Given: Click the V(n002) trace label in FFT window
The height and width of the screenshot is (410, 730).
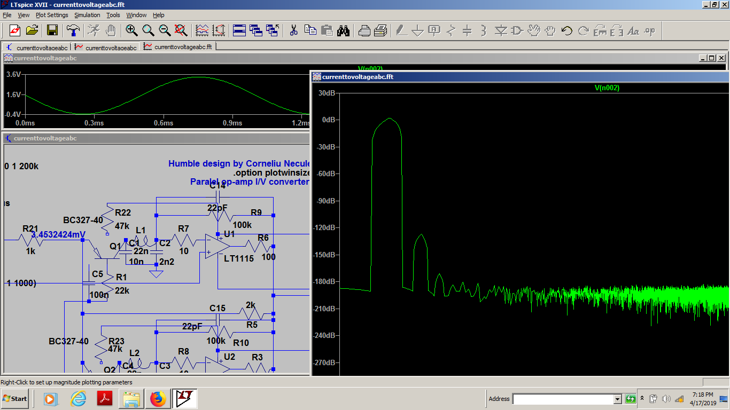Looking at the screenshot, I should pos(607,88).
